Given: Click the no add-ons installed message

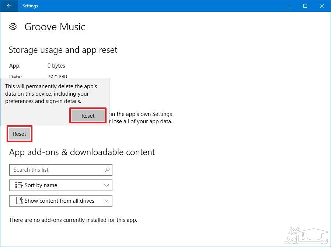Looking at the screenshot, I should 73,220.
